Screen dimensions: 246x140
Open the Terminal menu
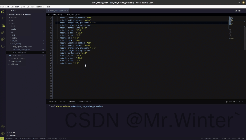(x=40, y=7)
